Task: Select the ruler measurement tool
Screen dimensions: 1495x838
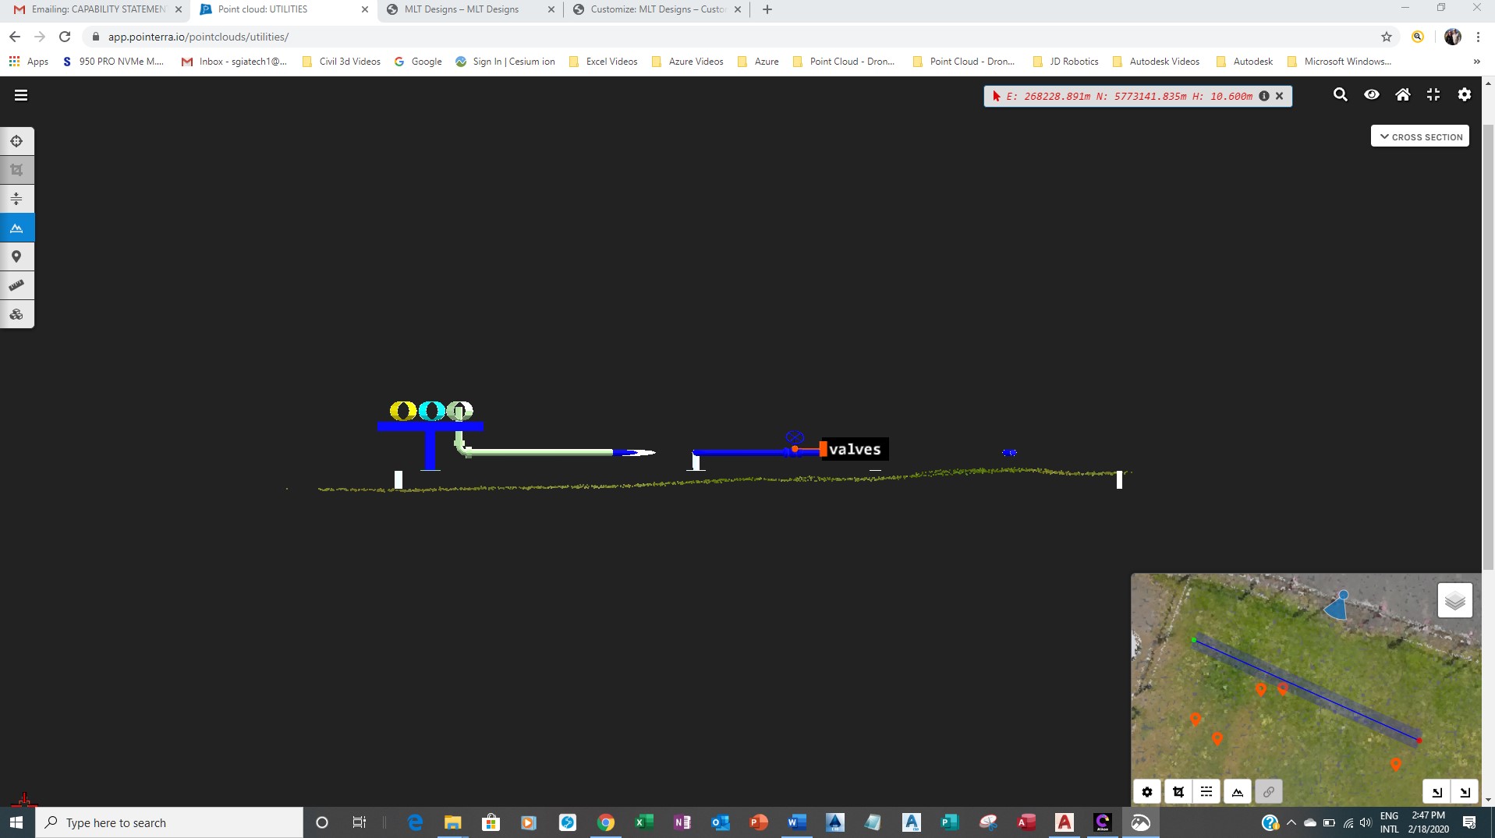Action: click(16, 285)
